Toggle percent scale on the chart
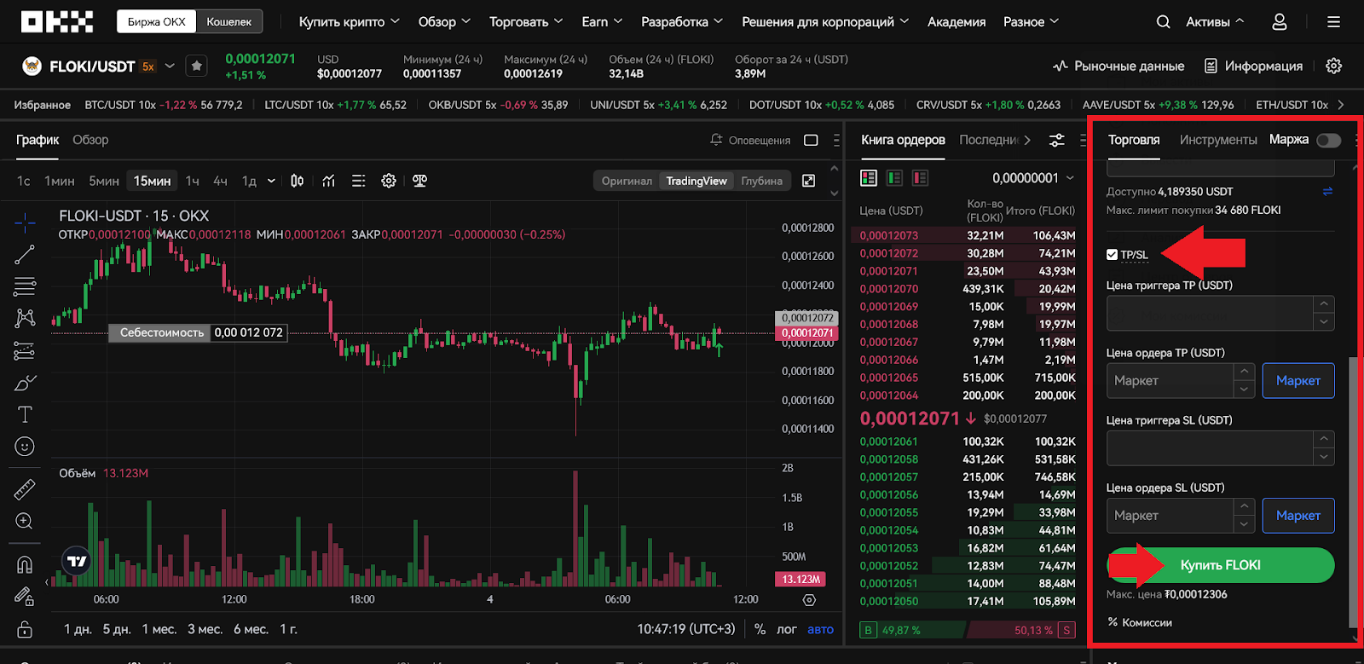1364x664 pixels. (x=760, y=629)
